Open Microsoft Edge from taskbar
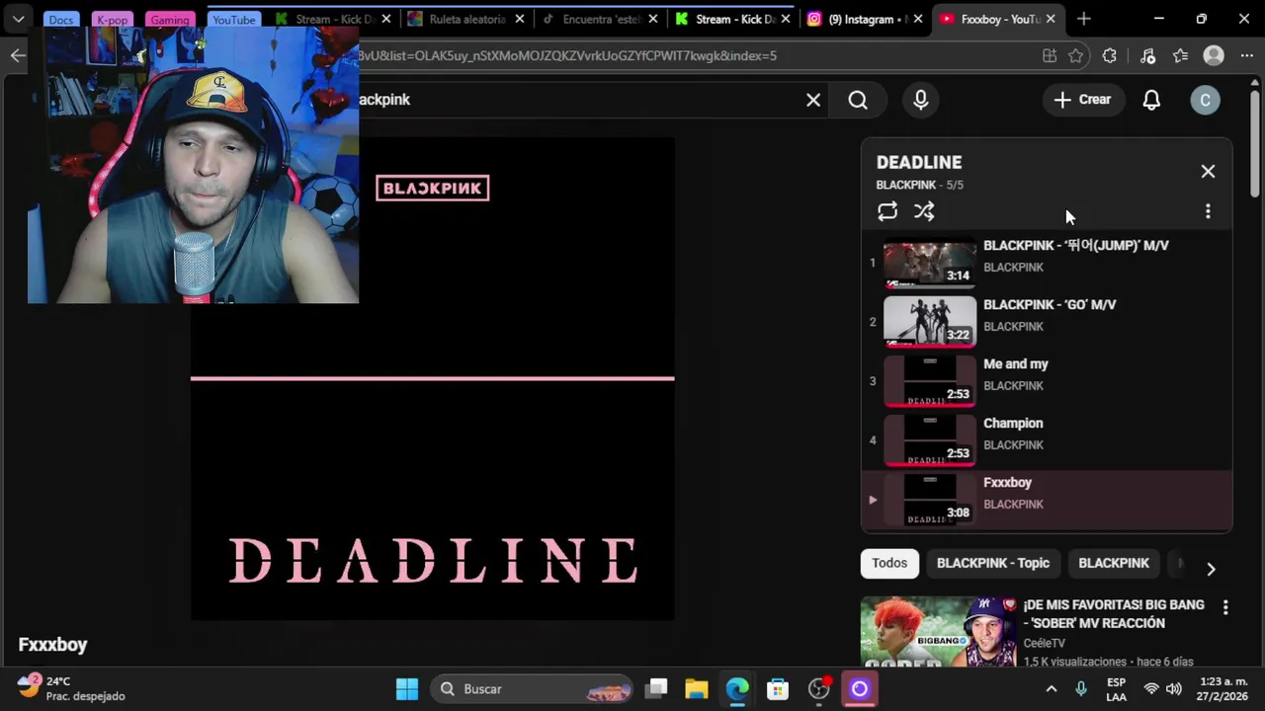The height and width of the screenshot is (711, 1265). tap(737, 689)
